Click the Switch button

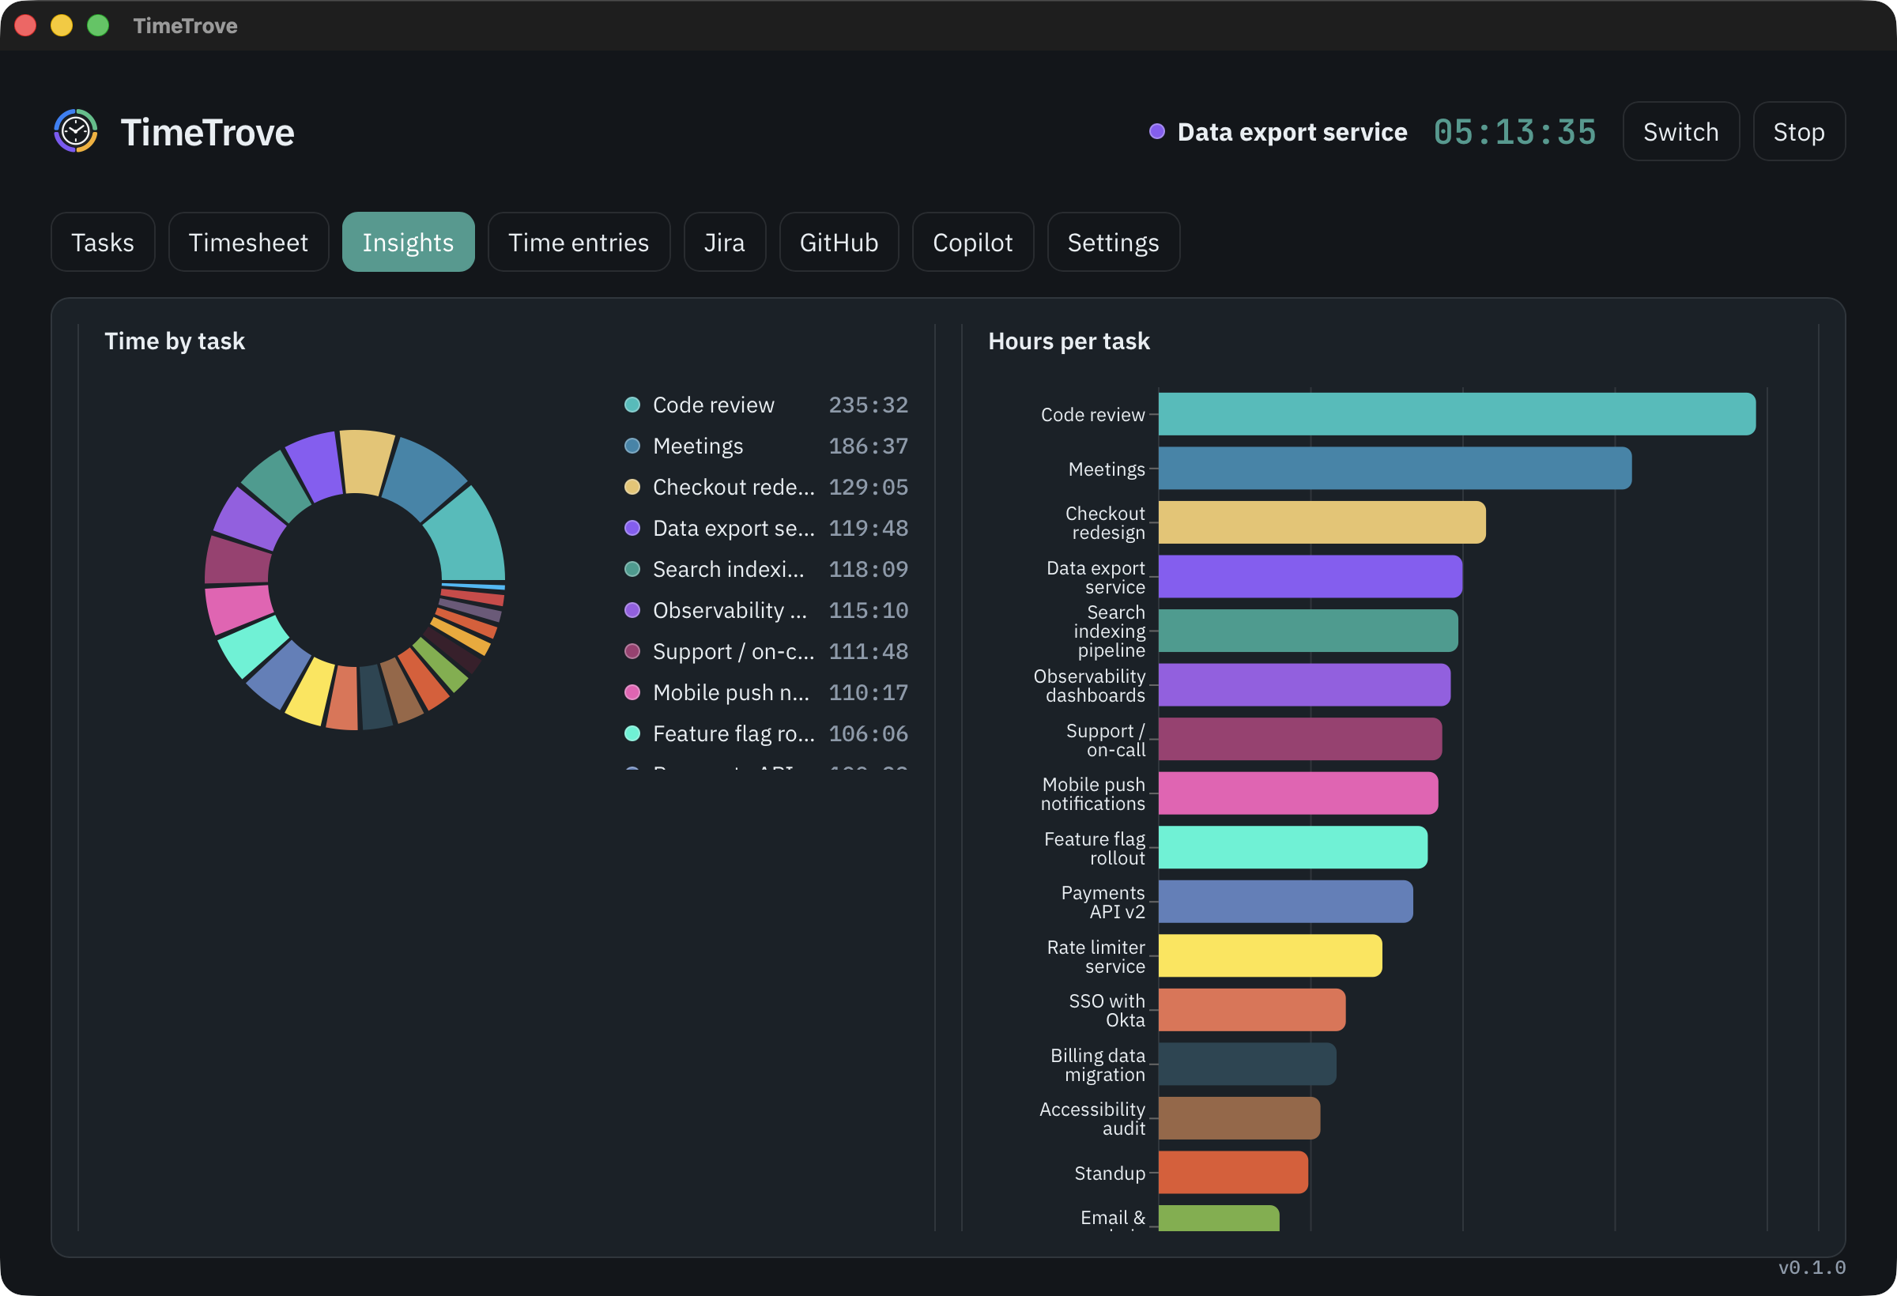tap(1680, 131)
